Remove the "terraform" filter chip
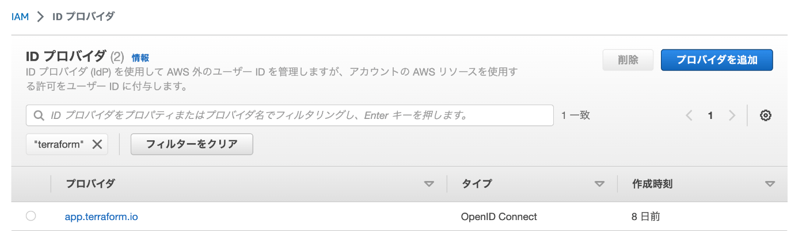 97,144
